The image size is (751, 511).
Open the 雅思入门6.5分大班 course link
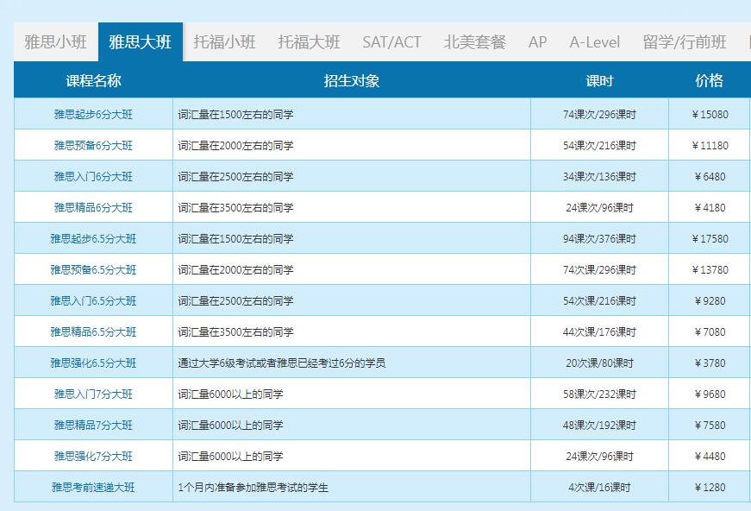tap(93, 301)
